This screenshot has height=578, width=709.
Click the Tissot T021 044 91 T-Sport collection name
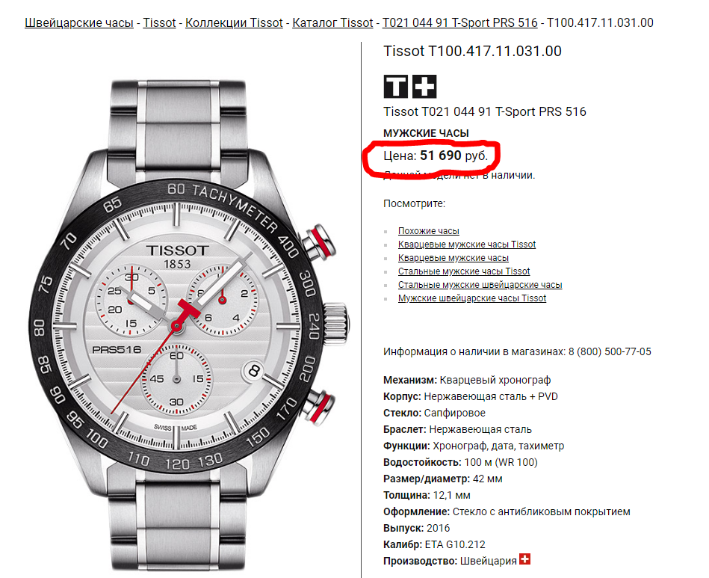point(485,112)
